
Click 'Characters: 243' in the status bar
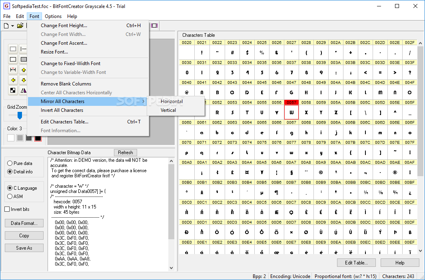[x=398, y=276]
